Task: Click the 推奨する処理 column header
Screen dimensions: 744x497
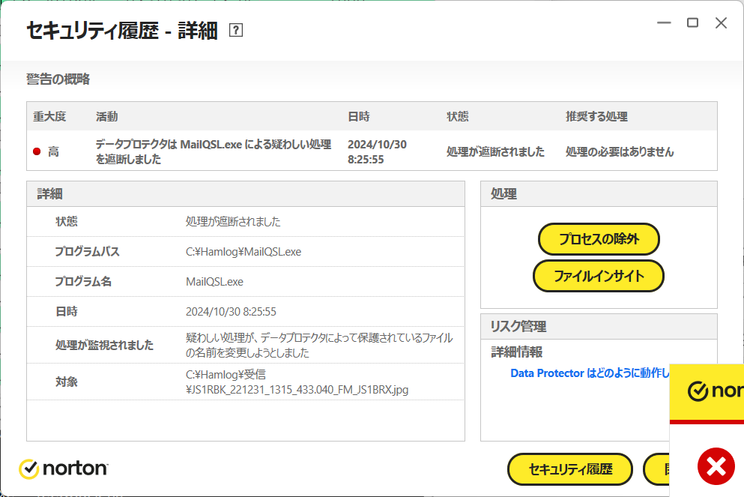Action: coord(596,117)
